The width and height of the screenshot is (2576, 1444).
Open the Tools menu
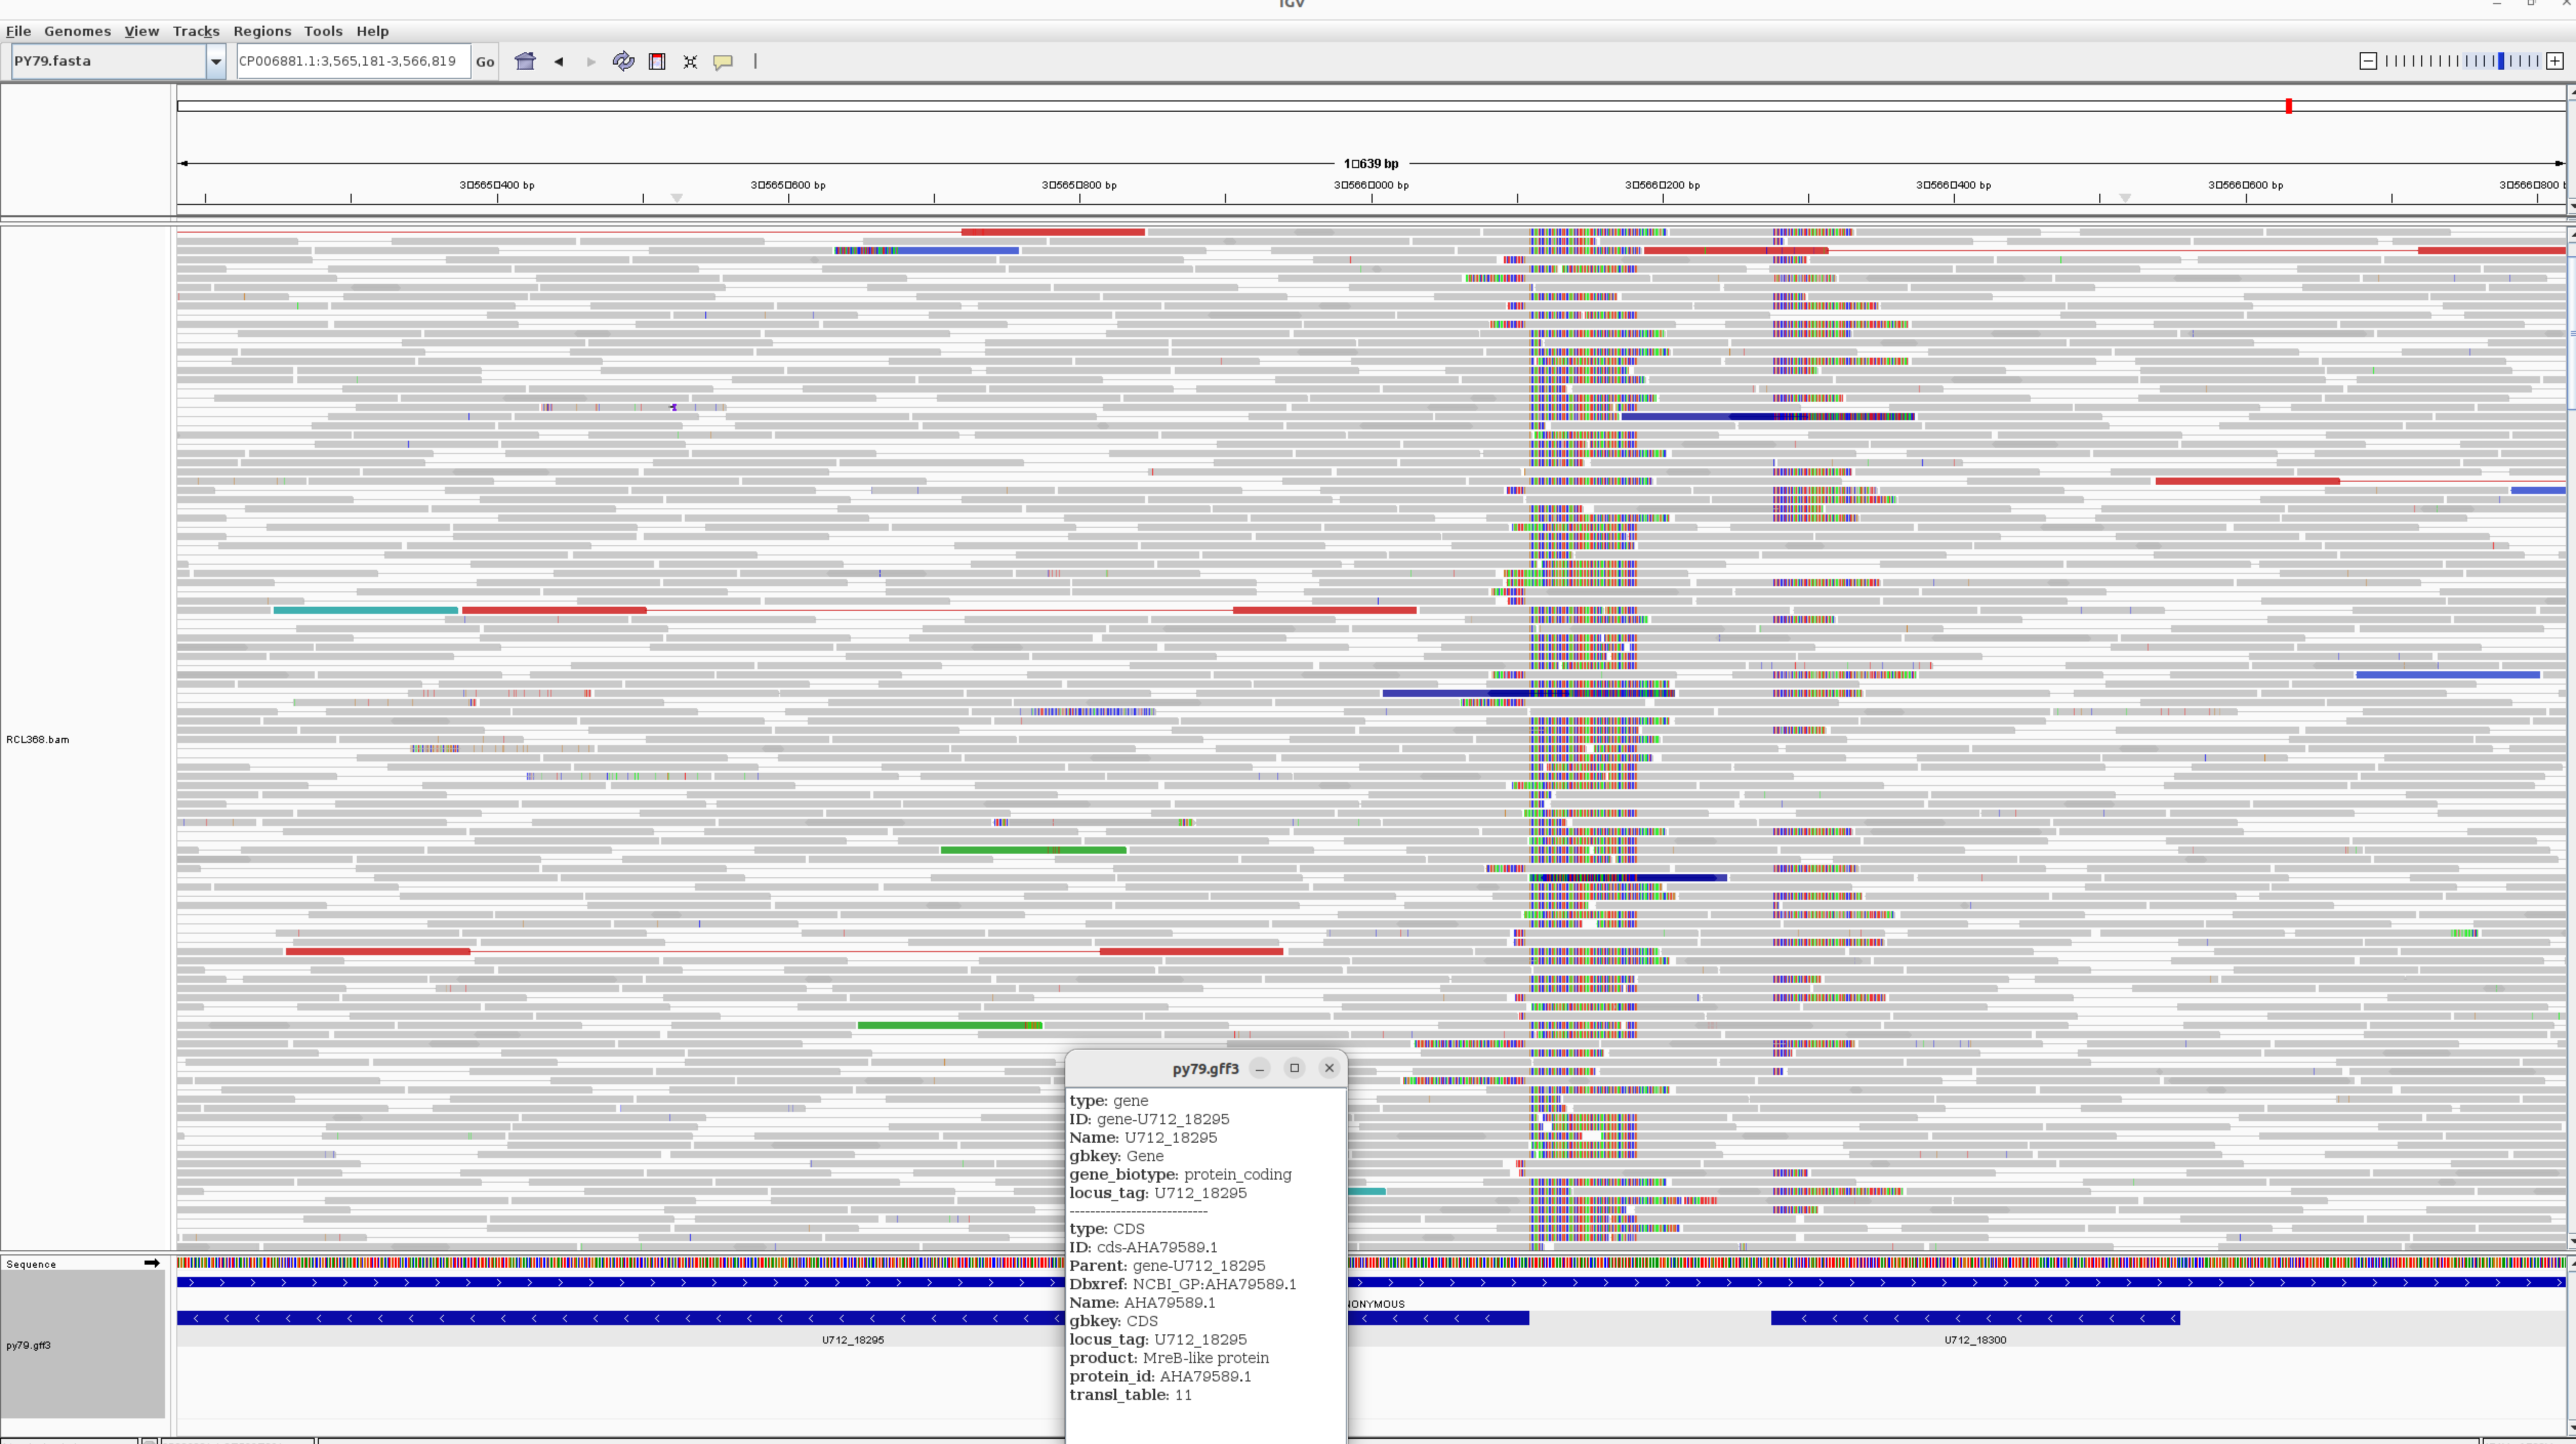coord(323,31)
